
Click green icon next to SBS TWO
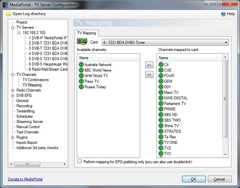click(161, 120)
